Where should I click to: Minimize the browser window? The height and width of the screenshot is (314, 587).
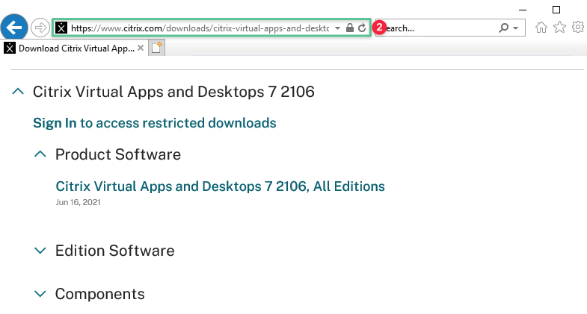tap(523, 10)
